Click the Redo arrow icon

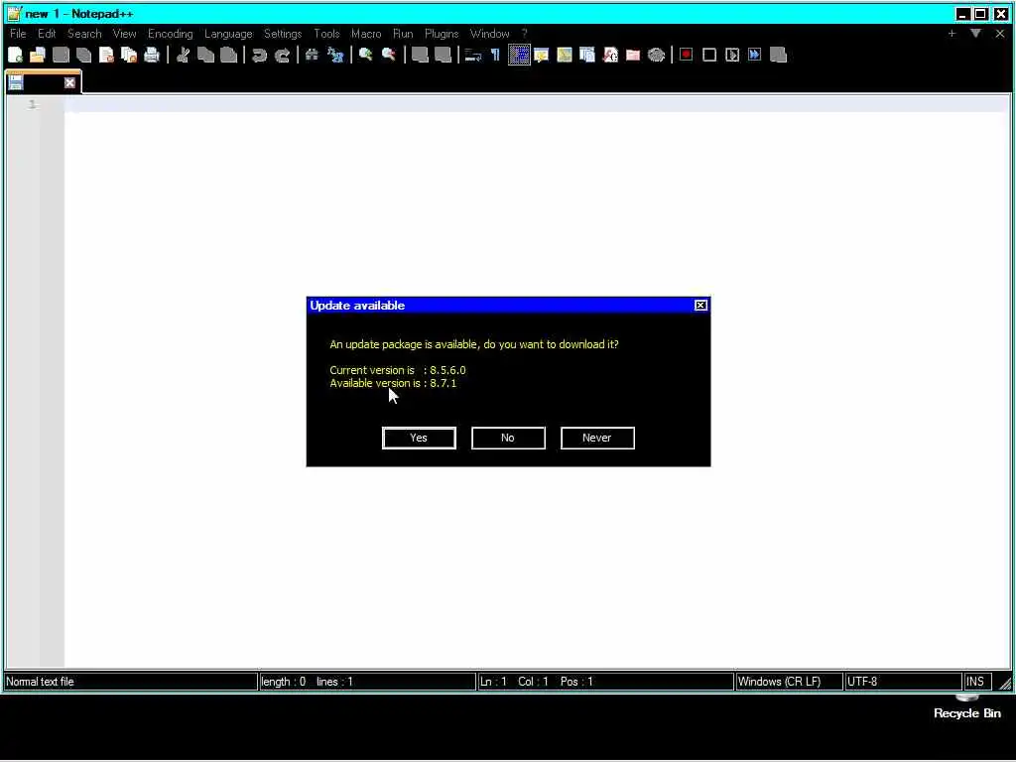click(282, 56)
